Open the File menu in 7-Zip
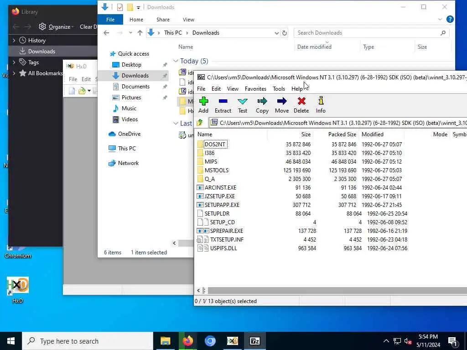 [201, 89]
